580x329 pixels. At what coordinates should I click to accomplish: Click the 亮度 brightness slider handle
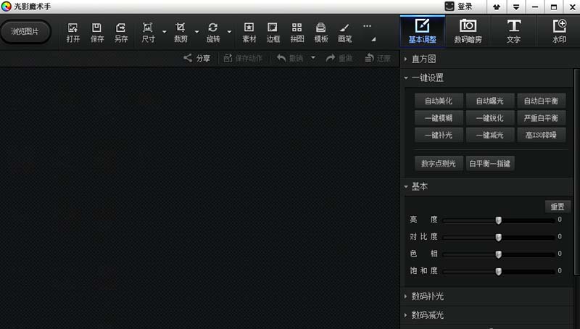[x=499, y=220]
